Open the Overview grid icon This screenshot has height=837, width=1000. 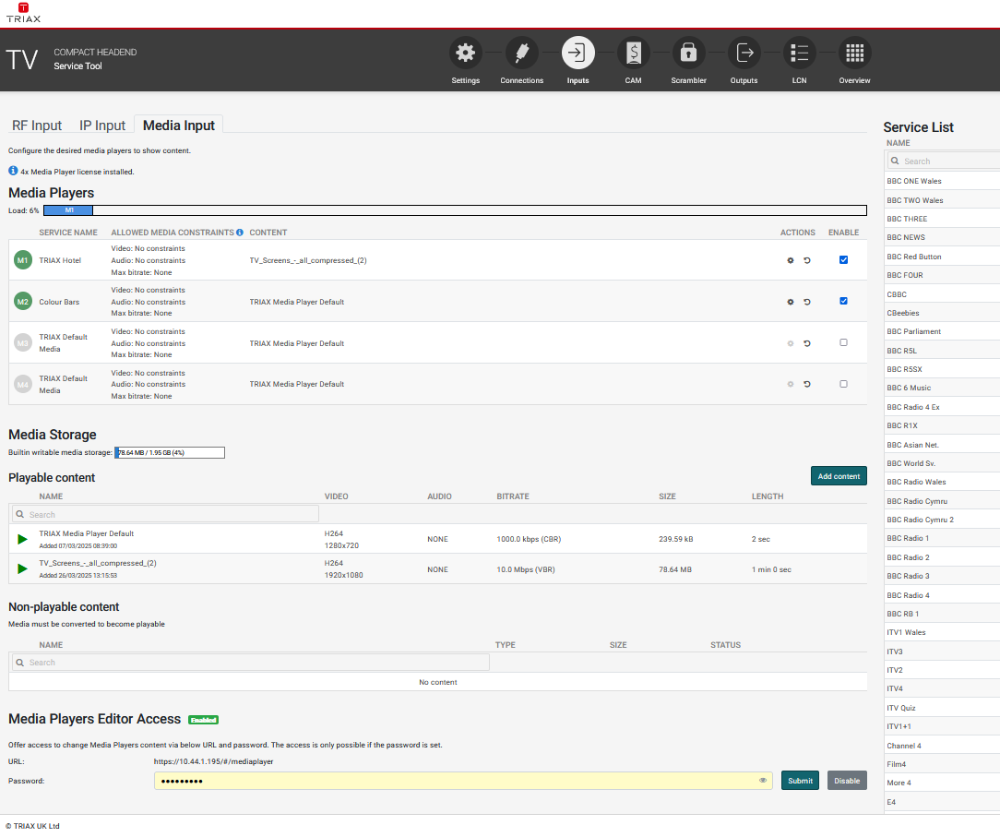pos(854,53)
